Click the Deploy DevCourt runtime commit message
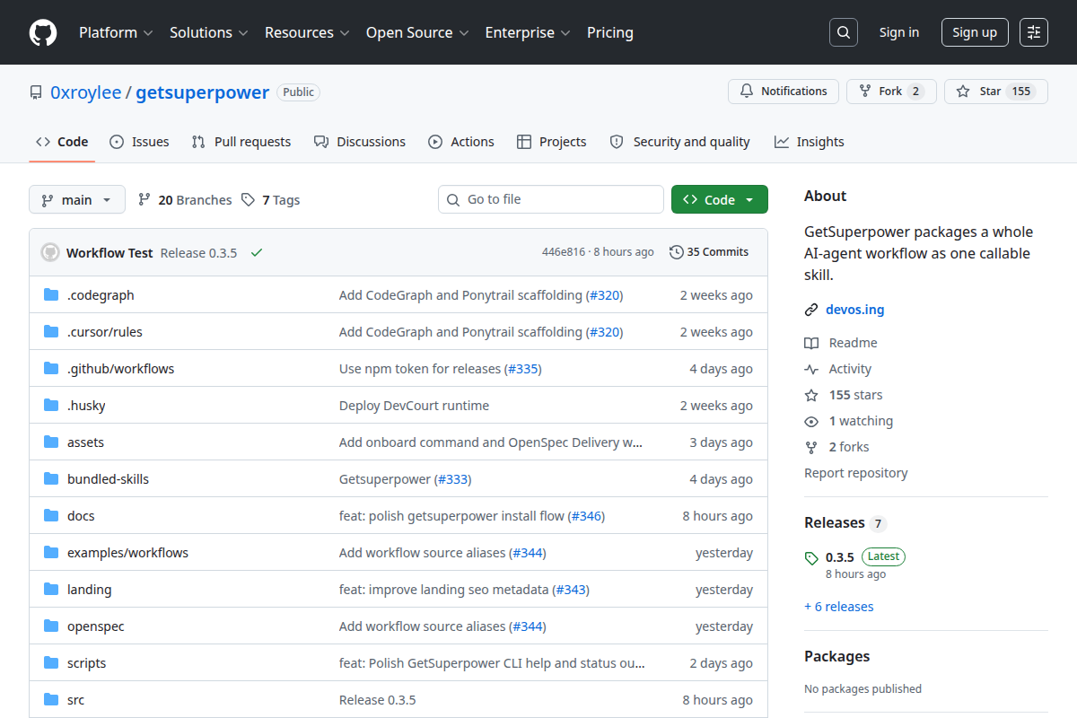This screenshot has height=718, width=1077. (x=414, y=406)
